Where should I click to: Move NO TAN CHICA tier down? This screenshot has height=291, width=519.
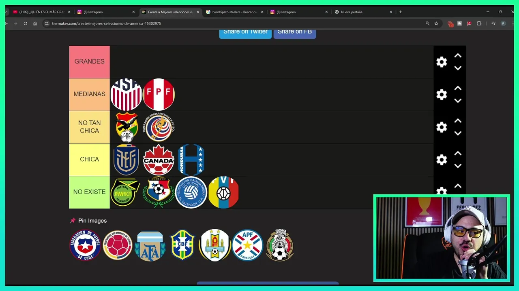(458, 133)
